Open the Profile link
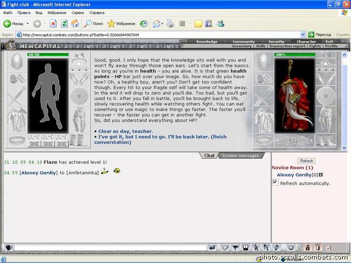The height and width of the screenshot is (263, 351). [331, 46]
